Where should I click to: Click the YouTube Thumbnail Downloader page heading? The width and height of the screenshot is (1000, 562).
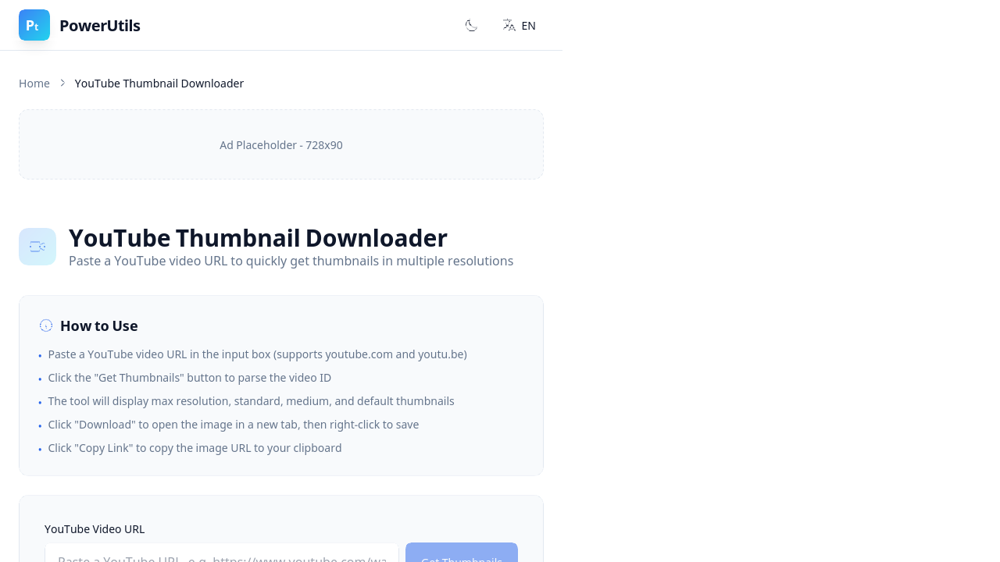(258, 238)
